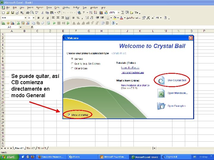
Task: Open the File menu
Action: click(x=8, y=8)
